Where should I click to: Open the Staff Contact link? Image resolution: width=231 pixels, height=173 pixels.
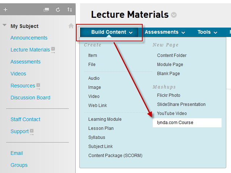(x=25, y=119)
